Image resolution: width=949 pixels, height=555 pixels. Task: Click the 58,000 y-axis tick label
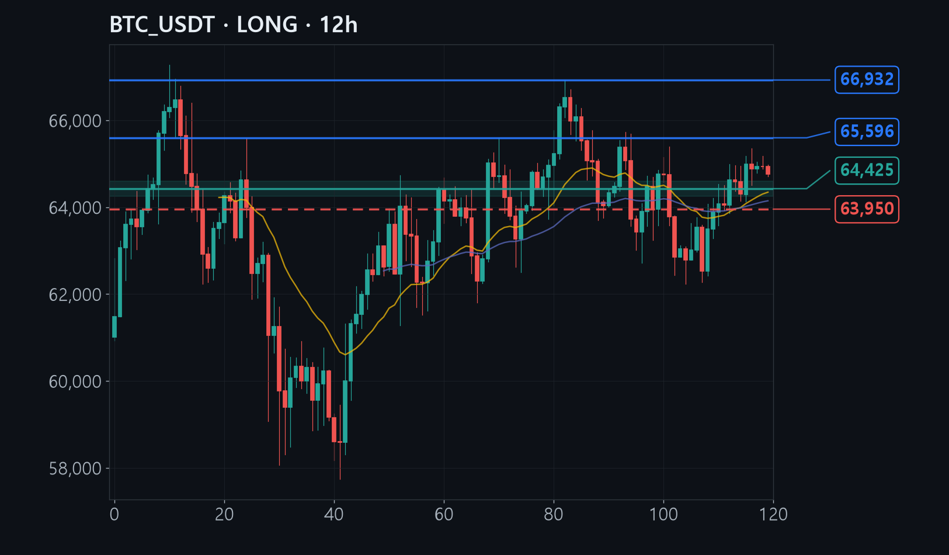point(75,469)
